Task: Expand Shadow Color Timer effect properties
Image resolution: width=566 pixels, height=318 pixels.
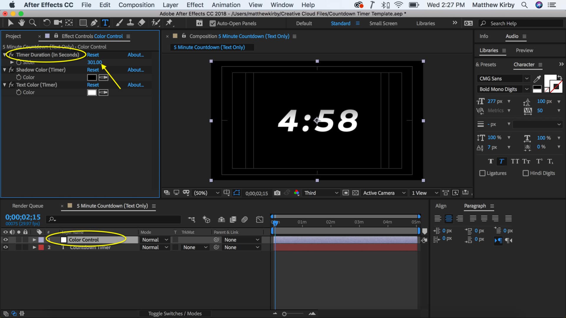Action: tap(5, 69)
